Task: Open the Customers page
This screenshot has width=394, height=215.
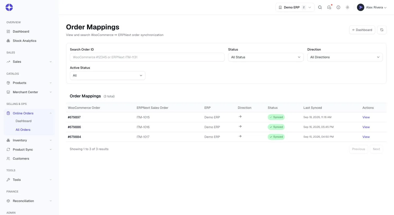Action: coord(29,159)
